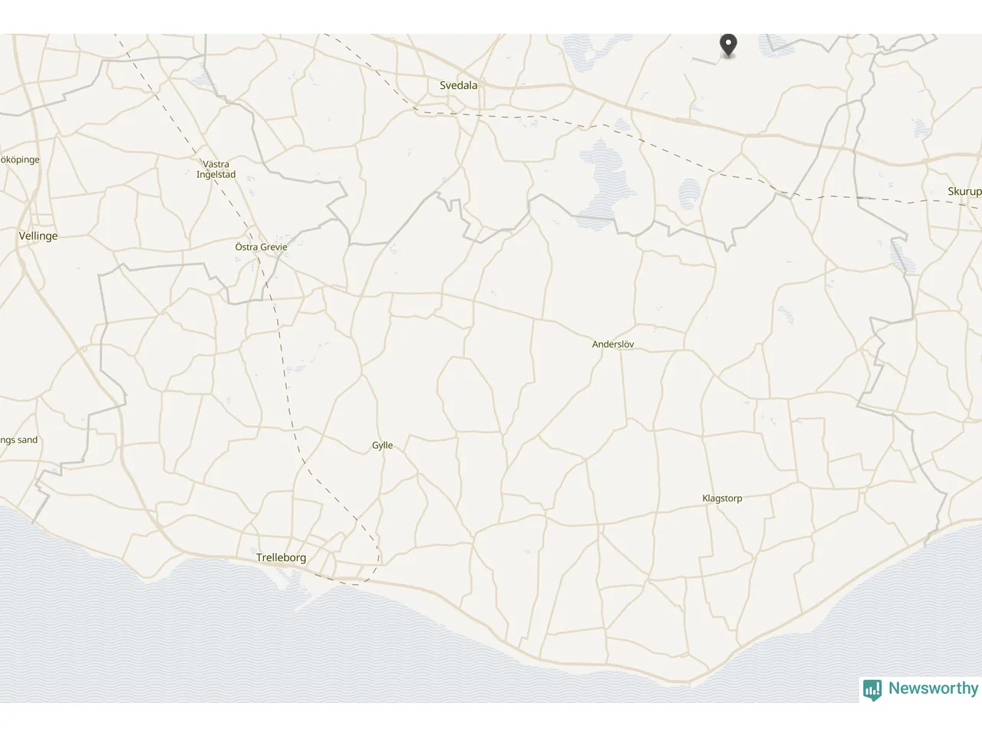Click the Anderslöv place label
982x736 pixels.
[x=613, y=344]
